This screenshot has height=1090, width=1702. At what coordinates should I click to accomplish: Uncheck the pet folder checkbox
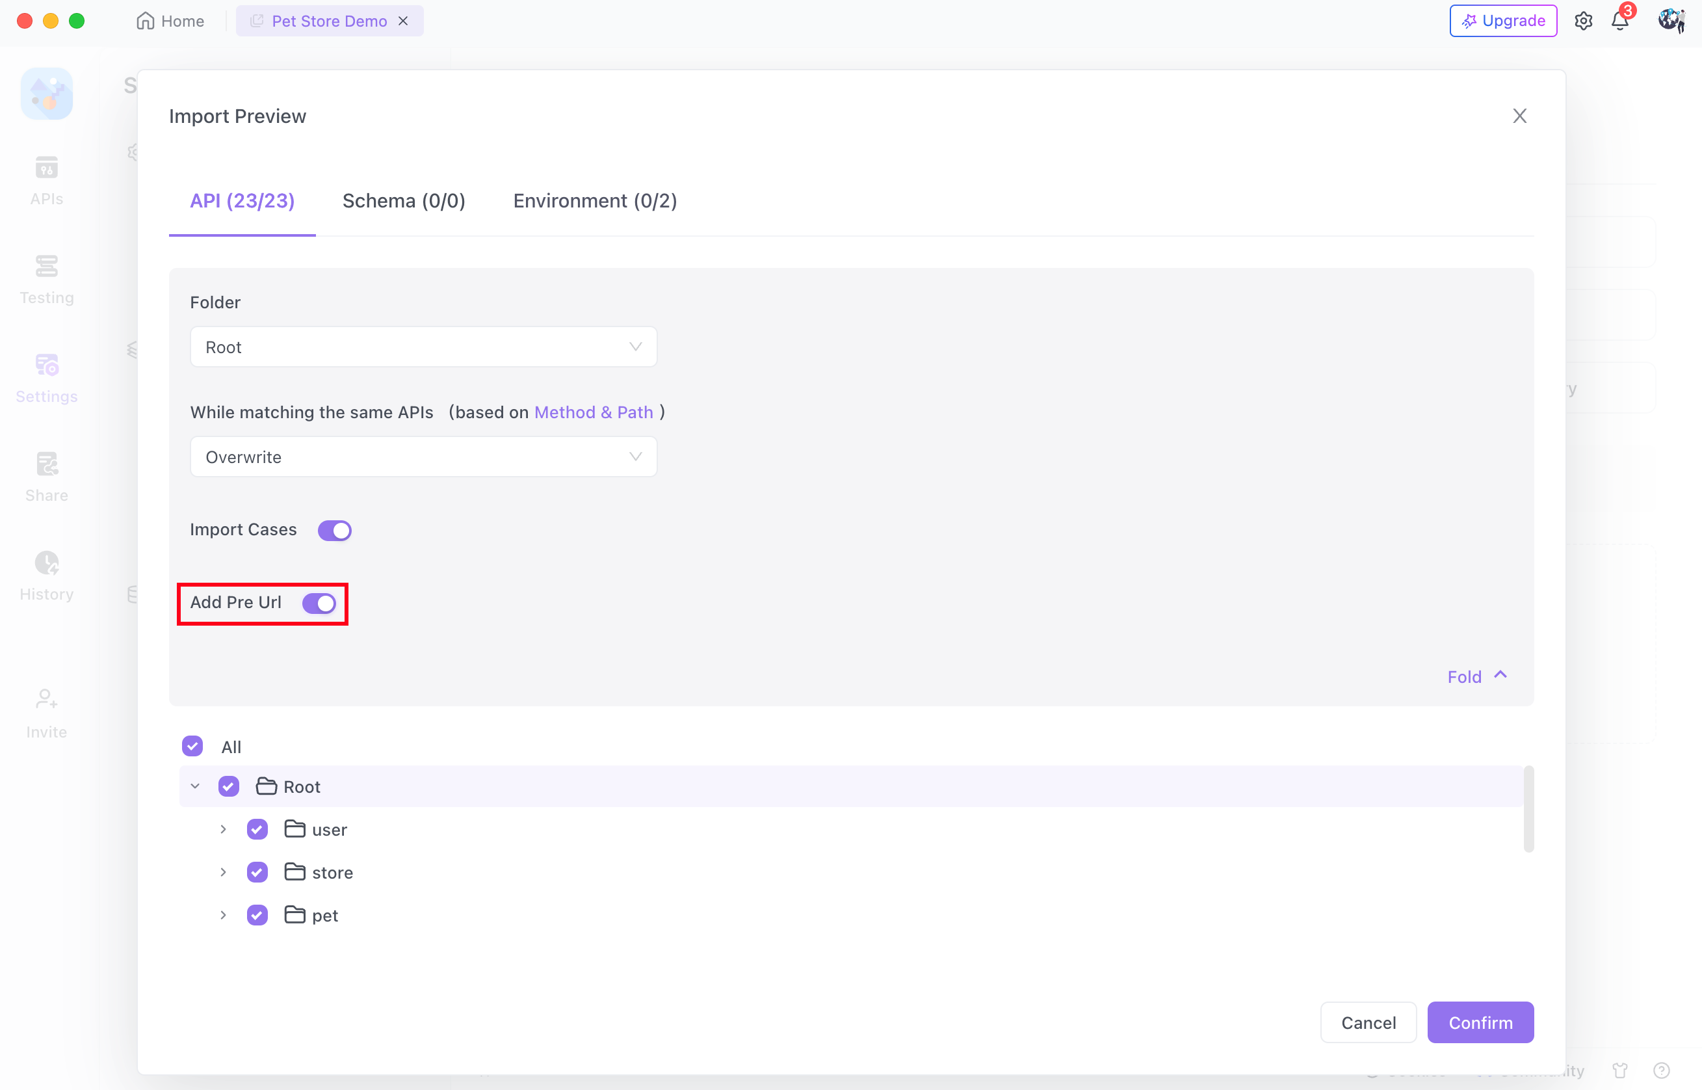coord(257,914)
